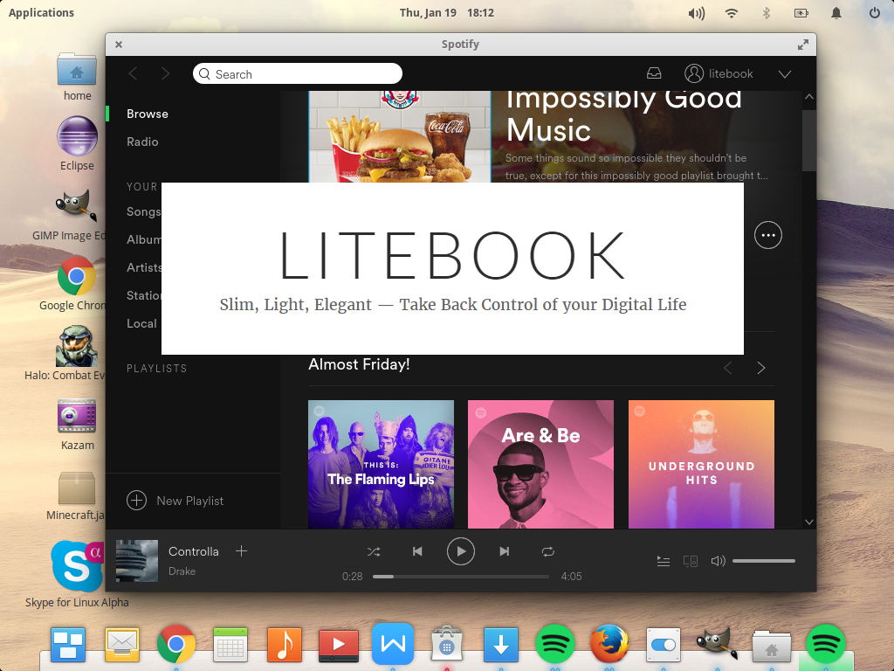Mute Spotify using the player speaker icon
The height and width of the screenshot is (671, 894).
pyautogui.click(x=718, y=562)
